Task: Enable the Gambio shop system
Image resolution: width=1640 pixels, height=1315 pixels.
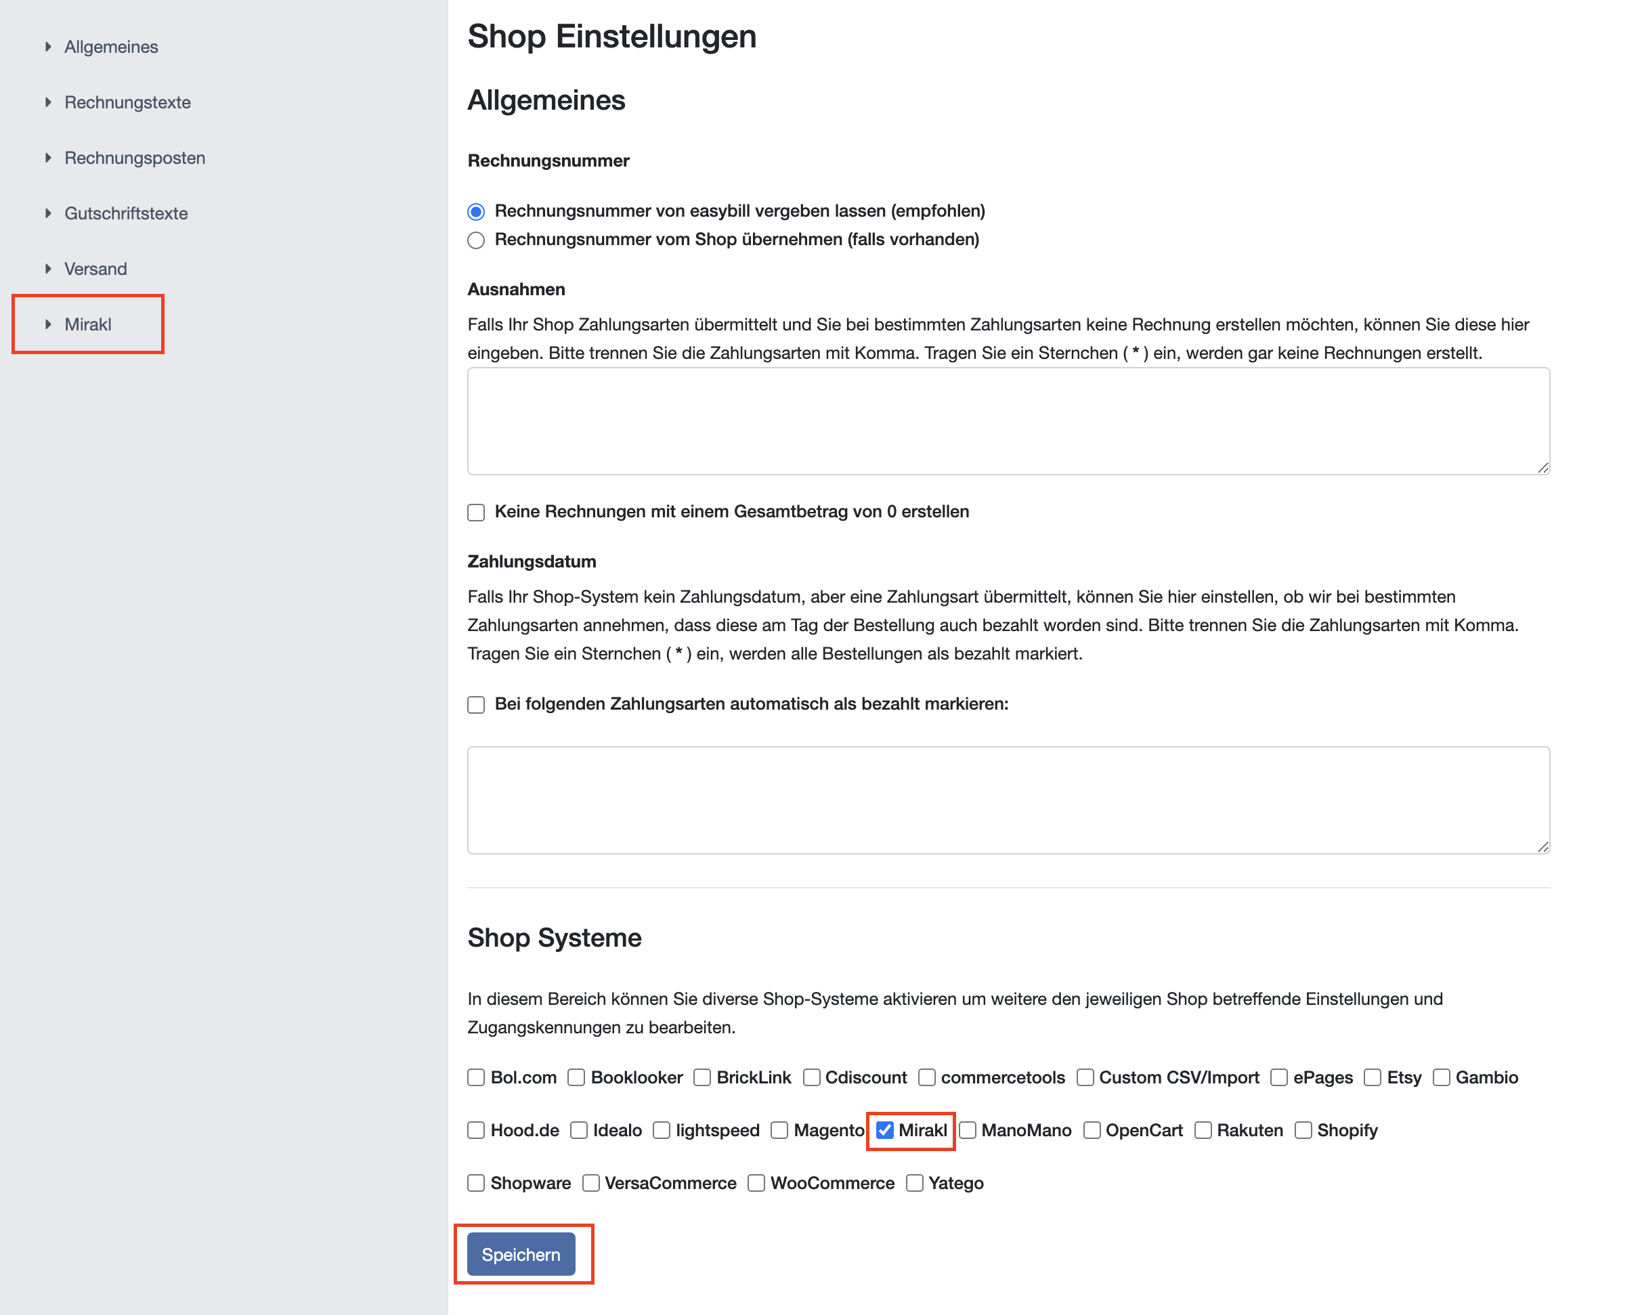Action: point(1442,1078)
